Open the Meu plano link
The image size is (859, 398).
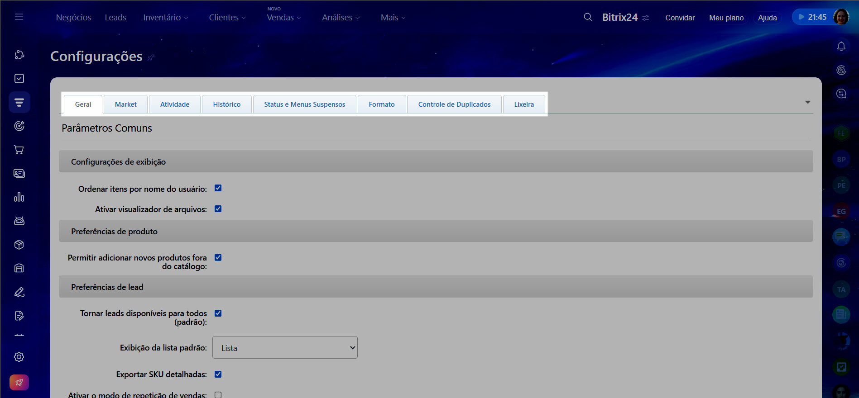point(726,18)
